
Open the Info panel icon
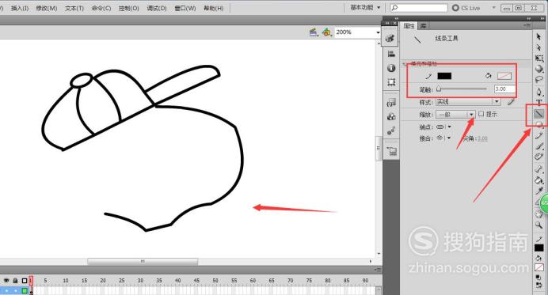tap(391, 68)
